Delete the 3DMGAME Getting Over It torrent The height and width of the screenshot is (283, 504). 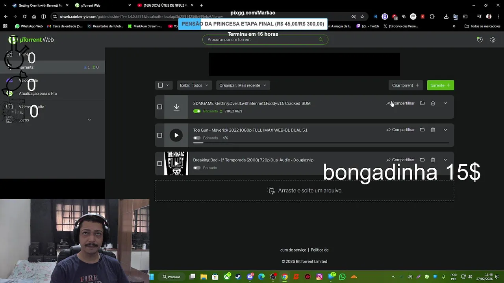coord(433,103)
